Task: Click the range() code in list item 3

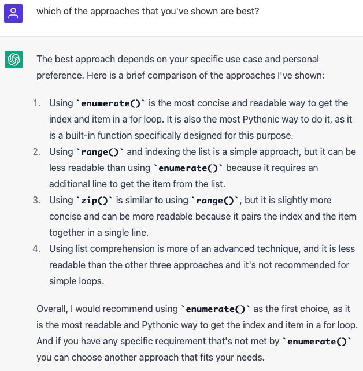Action: click(x=215, y=201)
